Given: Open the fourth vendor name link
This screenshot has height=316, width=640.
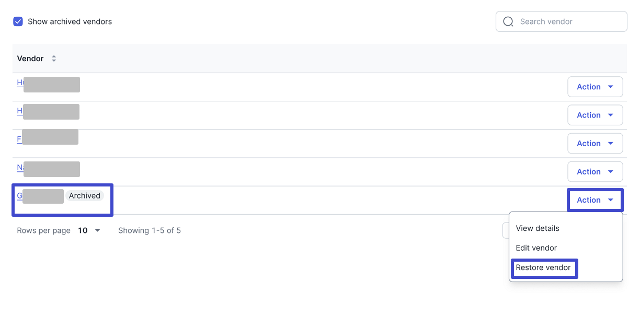Looking at the screenshot, I should [x=48, y=168].
